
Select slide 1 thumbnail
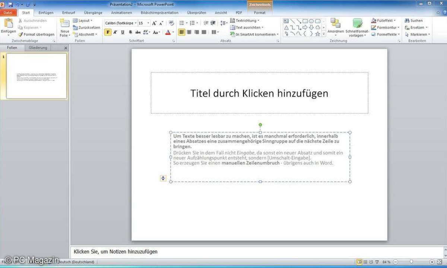(37, 76)
